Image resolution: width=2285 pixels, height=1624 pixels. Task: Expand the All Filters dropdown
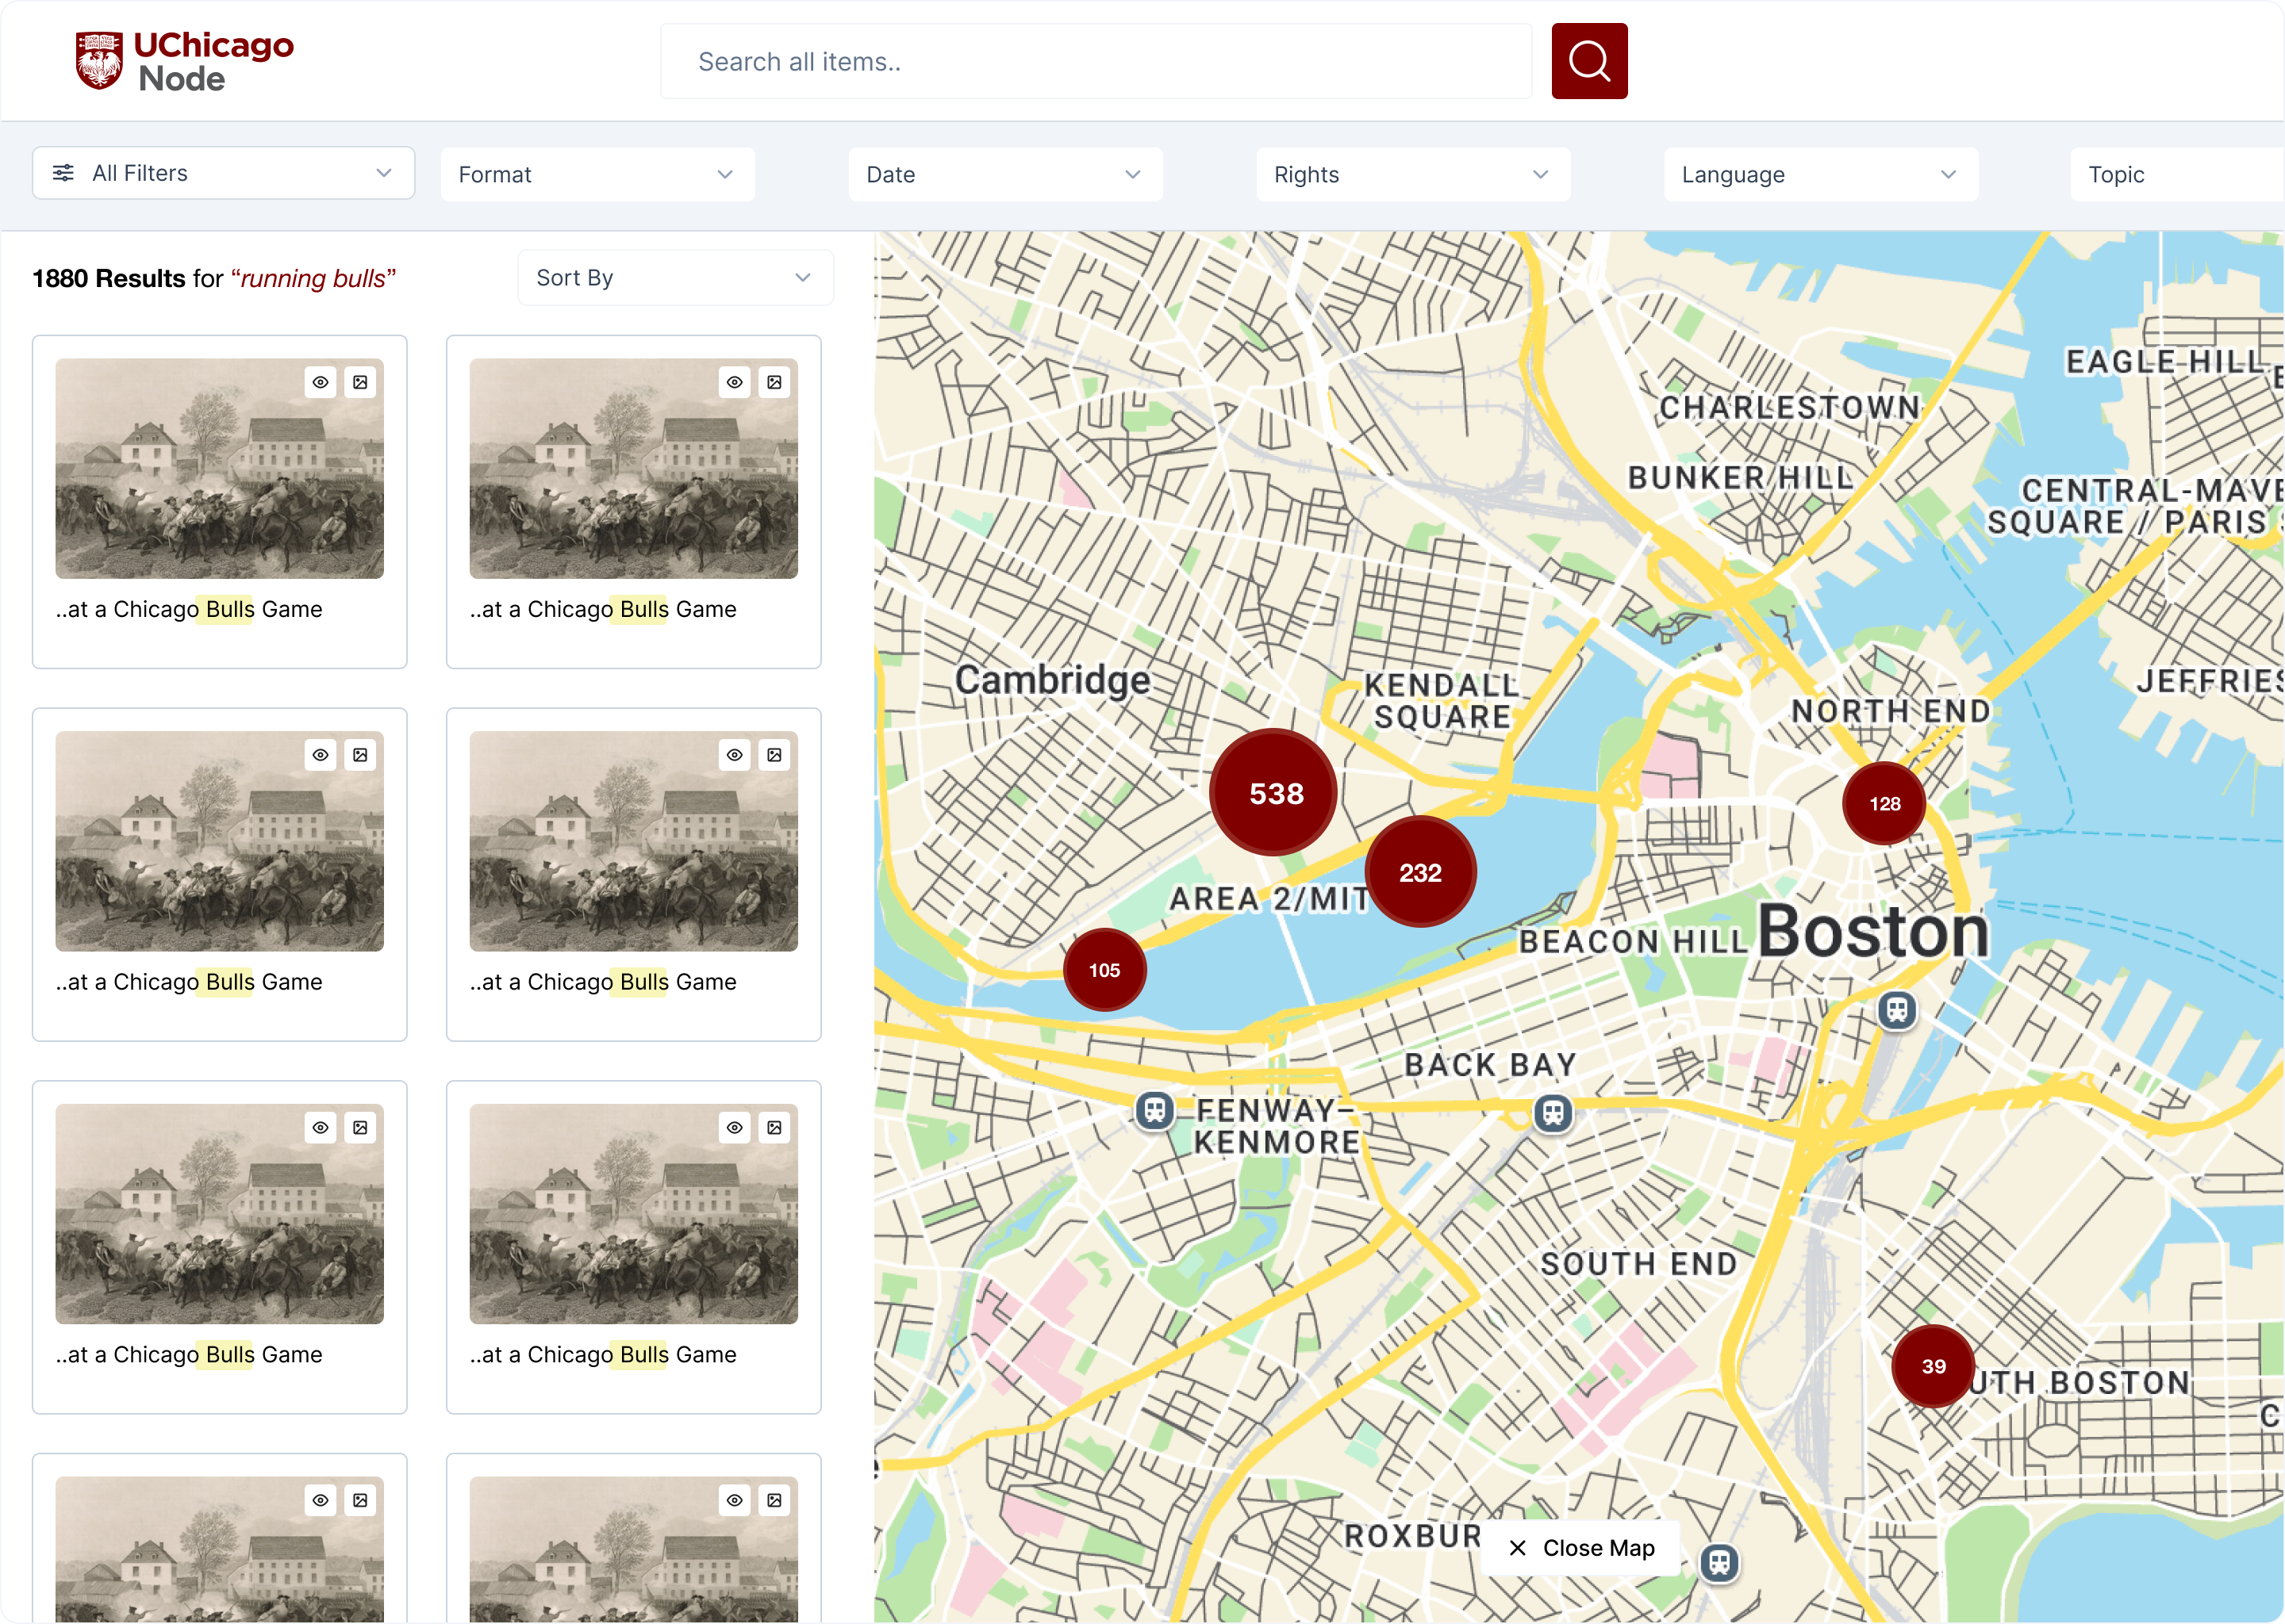[223, 173]
